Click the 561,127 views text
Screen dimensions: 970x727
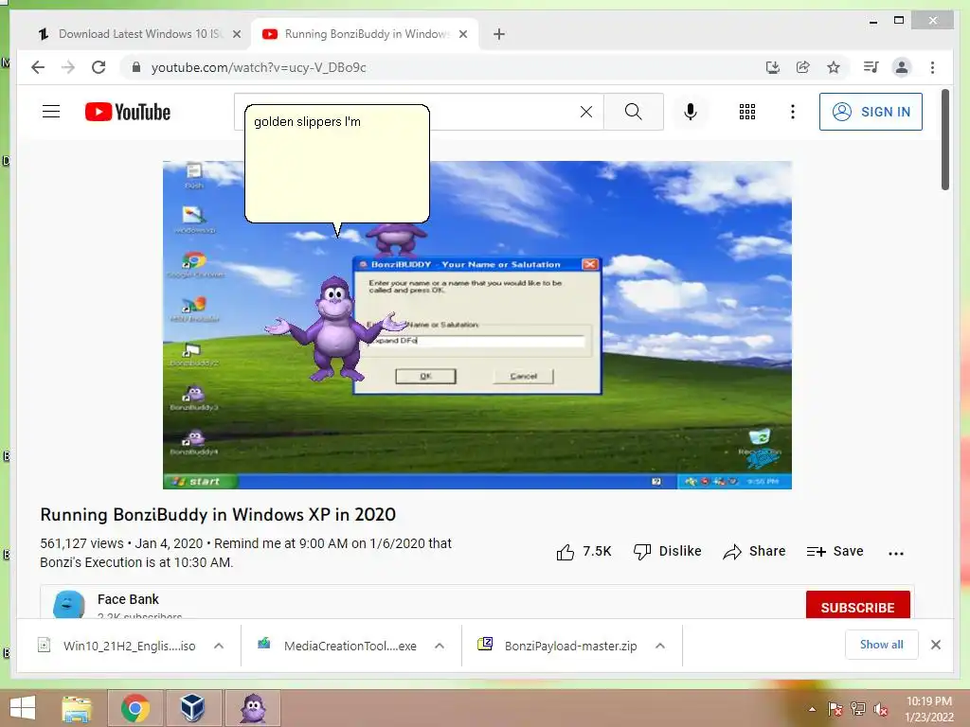coord(81,543)
